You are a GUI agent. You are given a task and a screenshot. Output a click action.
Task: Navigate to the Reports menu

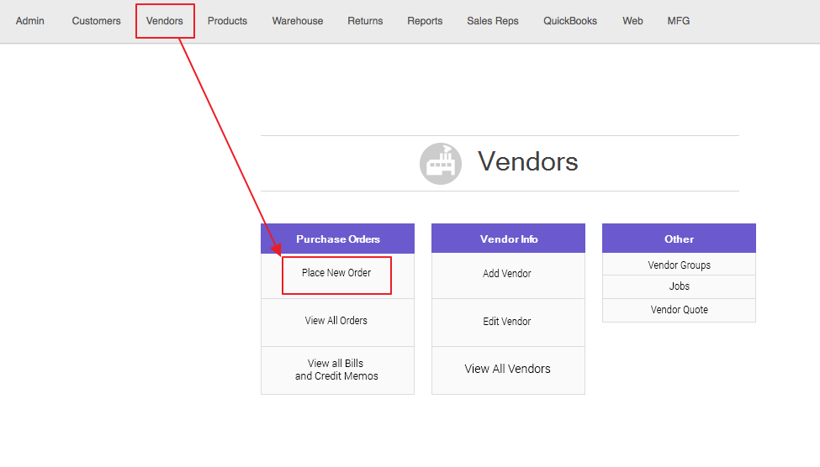tap(425, 21)
